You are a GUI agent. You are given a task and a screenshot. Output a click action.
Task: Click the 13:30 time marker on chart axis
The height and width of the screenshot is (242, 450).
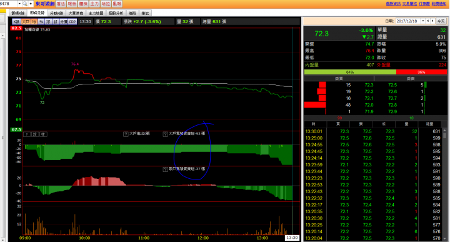[292, 238]
